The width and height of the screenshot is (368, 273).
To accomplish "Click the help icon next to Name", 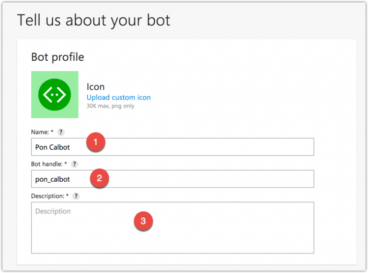I will 61,132.
